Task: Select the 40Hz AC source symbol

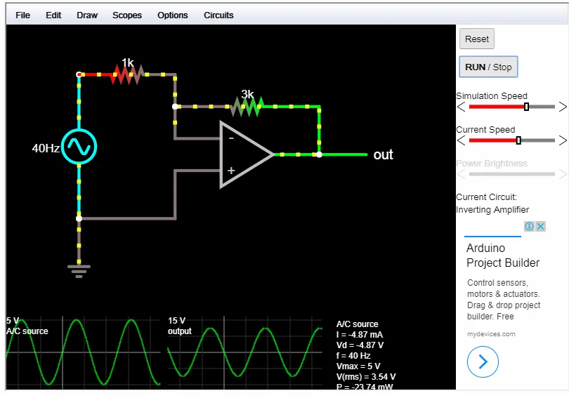Action: 79,147
